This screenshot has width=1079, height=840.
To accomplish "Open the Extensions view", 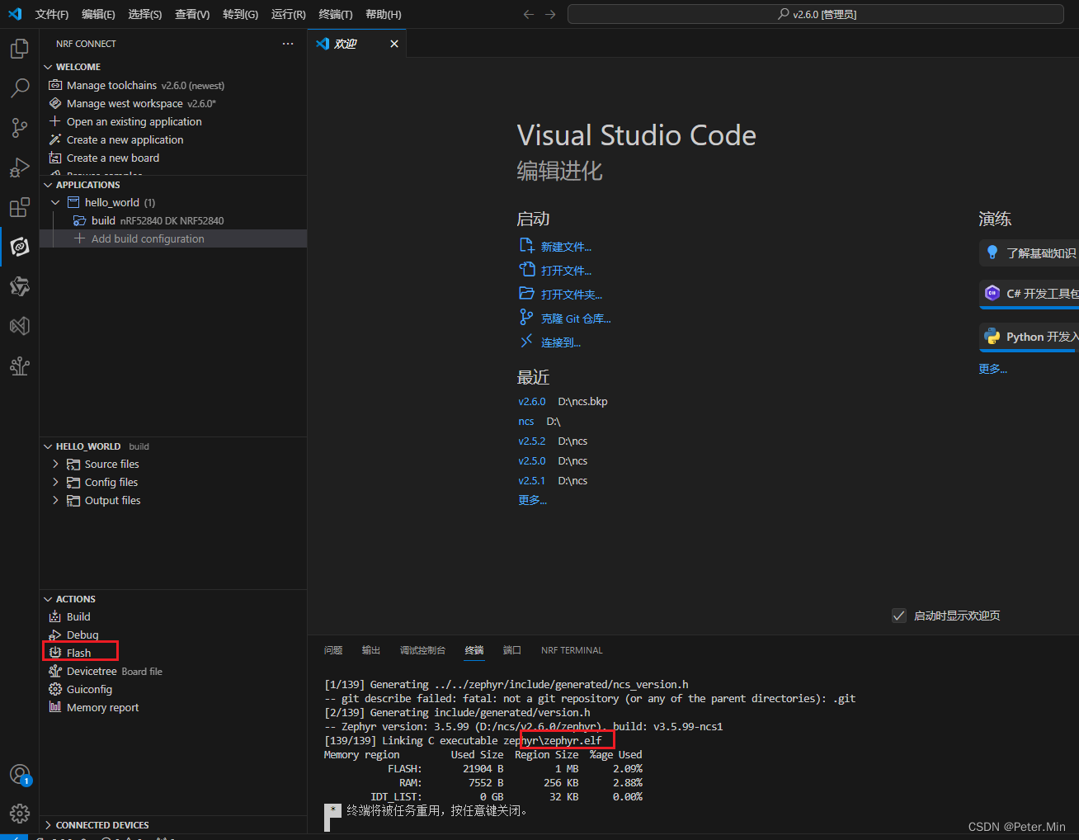I will click(20, 207).
